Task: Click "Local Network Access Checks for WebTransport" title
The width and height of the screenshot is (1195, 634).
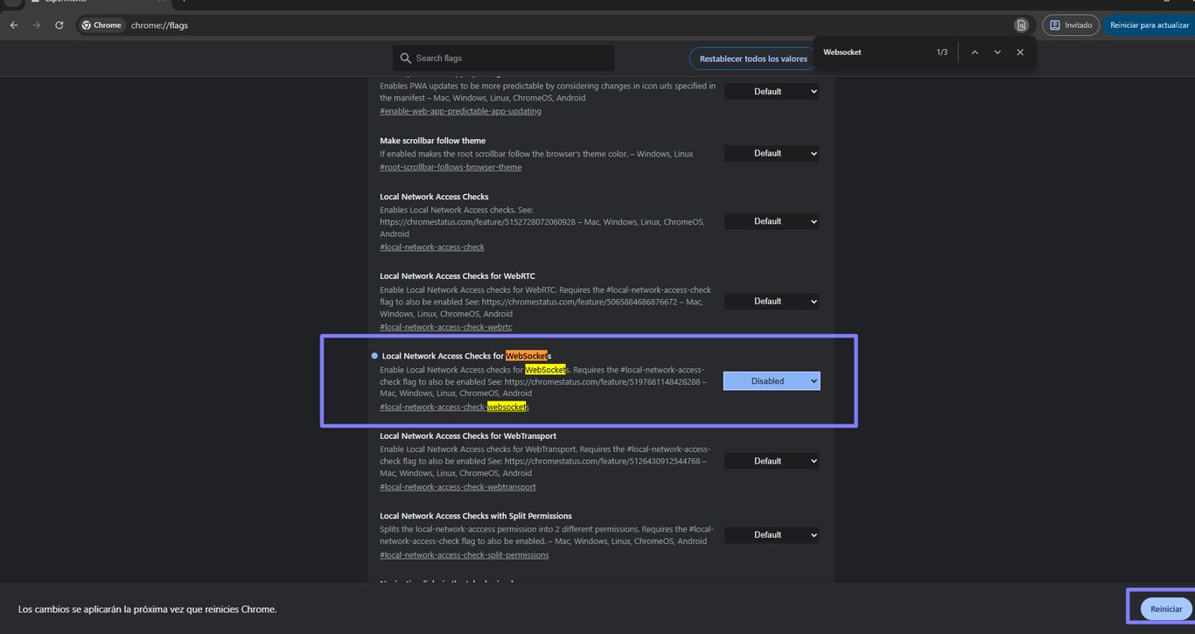Action: (x=468, y=435)
